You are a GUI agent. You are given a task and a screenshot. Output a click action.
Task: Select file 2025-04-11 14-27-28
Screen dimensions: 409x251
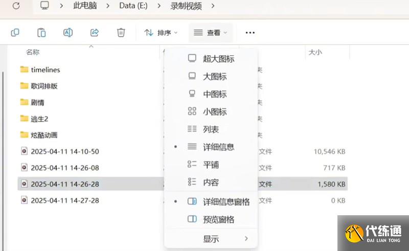(x=65, y=200)
